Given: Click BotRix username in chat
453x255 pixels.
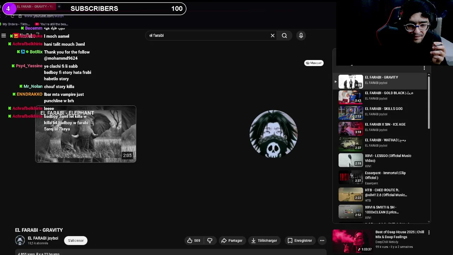Looking at the screenshot, I should pyautogui.click(x=36, y=52).
